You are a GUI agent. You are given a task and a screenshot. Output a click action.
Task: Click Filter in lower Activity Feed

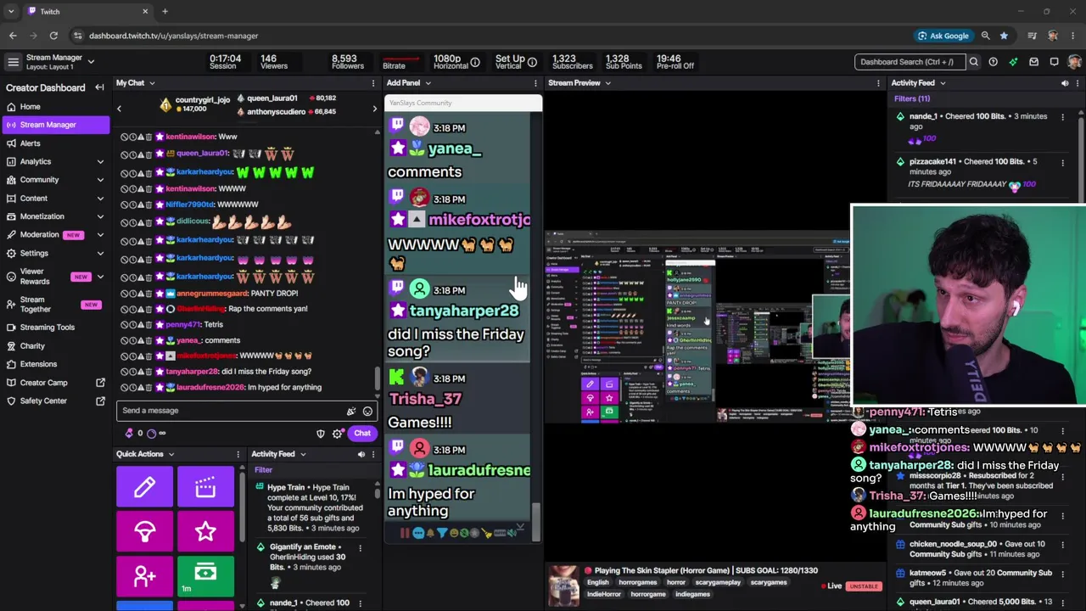(263, 470)
